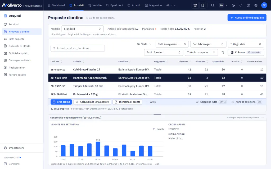Open Tutti i fornitori dropdown
Screen dimensions: 271x169
tap(164, 53)
